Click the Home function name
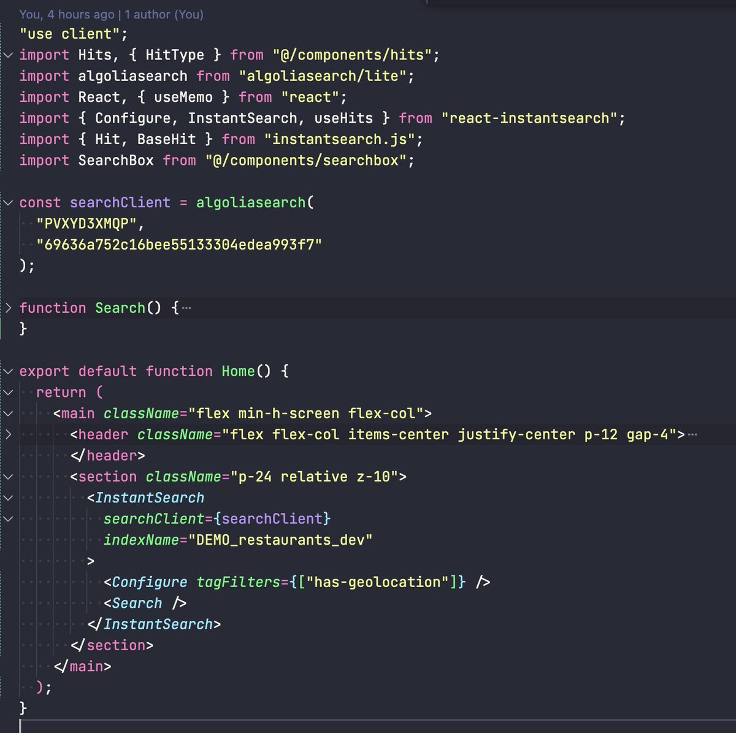The image size is (736, 733). tap(238, 371)
